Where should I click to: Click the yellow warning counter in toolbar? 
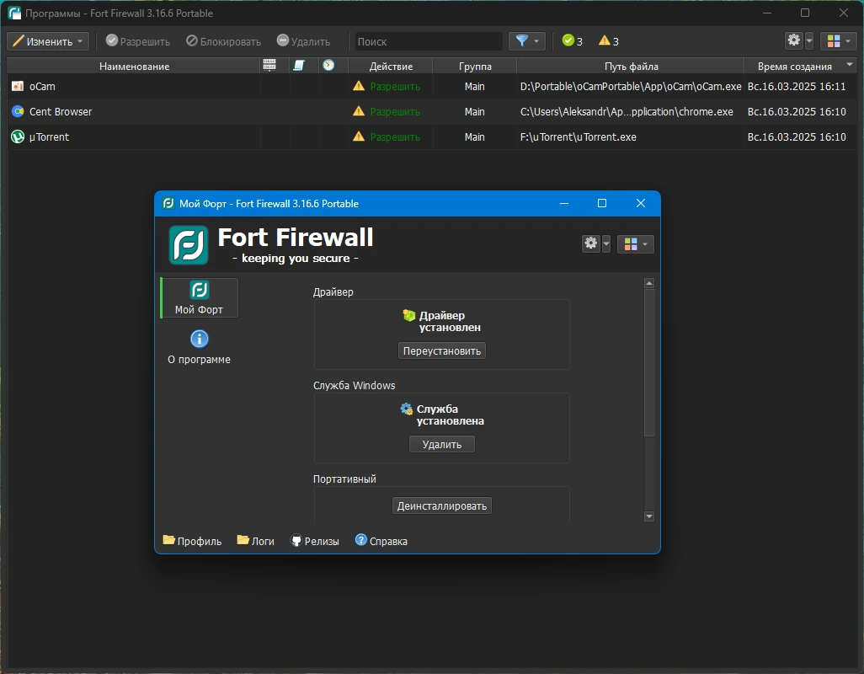(609, 41)
